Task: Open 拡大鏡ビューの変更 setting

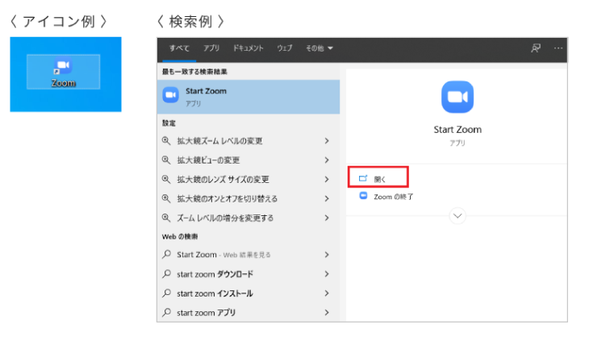Action: click(x=249, y=160)
